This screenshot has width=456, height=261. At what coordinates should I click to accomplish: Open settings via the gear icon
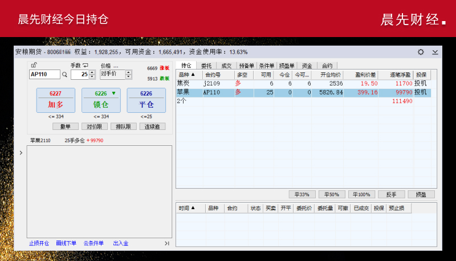click(421, 52)
